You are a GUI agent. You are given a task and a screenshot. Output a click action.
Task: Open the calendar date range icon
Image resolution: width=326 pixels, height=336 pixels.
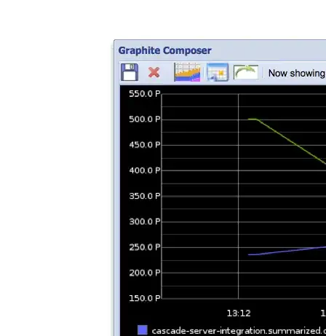coord(218,72)
